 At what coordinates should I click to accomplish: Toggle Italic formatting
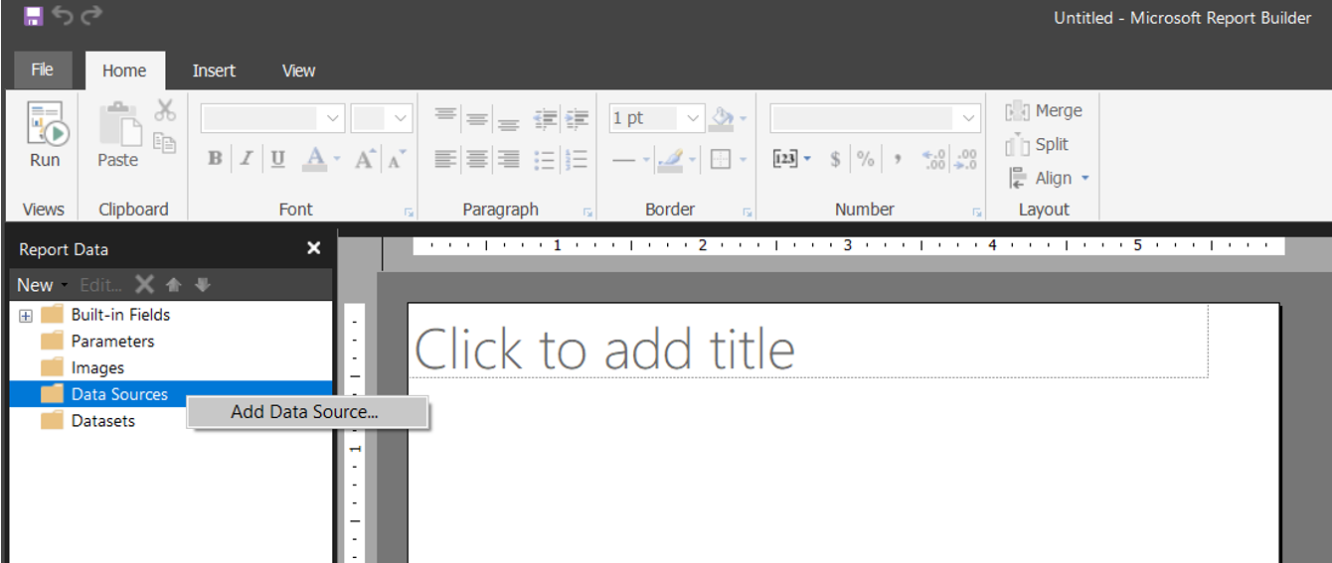[247, 159]
